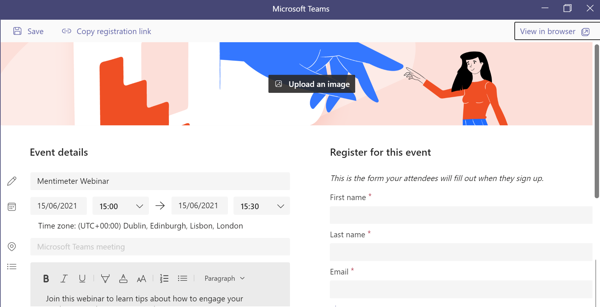Click Upload an image button

[x=312, y=84]
